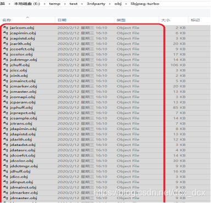Click the jccolor.obj file icon
The width and height of the screenshot is (211, 203).
coord(5,54)
